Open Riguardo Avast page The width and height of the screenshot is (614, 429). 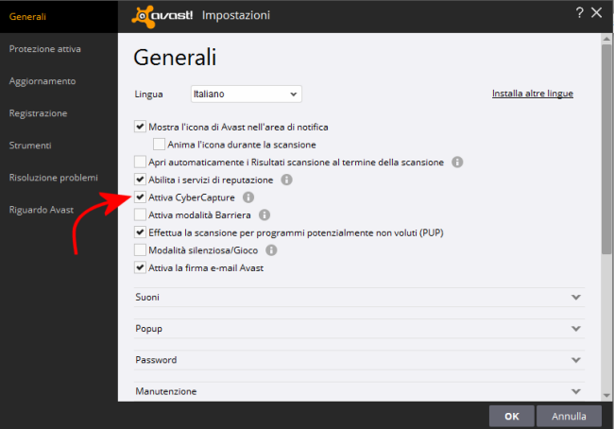coord(42,210)
